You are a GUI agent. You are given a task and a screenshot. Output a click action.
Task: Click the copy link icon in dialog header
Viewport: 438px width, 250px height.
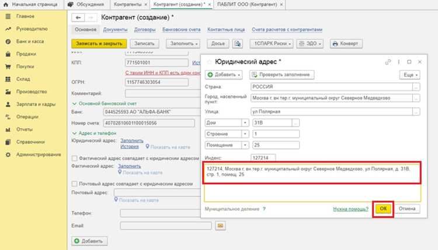(x=388, y=62)
